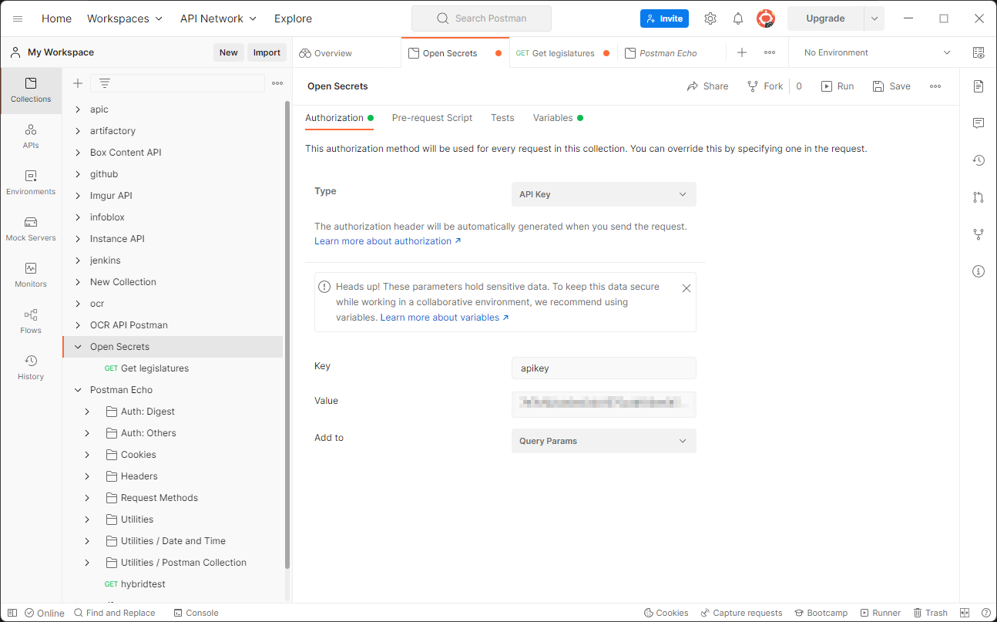Open the Console at the bottom

[x=196, y=612]
